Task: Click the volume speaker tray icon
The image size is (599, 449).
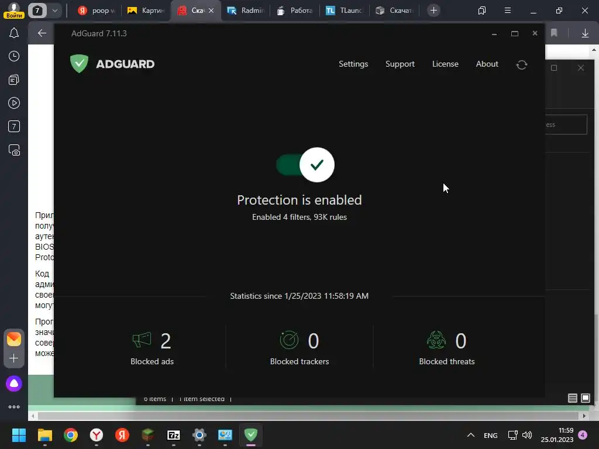Action: (x=527, y=435)
